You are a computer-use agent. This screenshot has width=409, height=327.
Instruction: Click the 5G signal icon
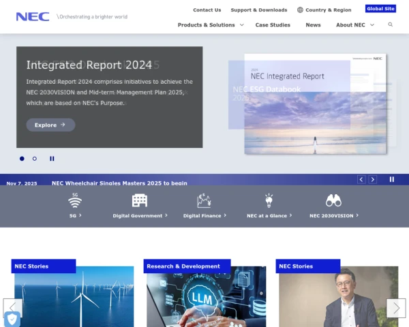75,201
